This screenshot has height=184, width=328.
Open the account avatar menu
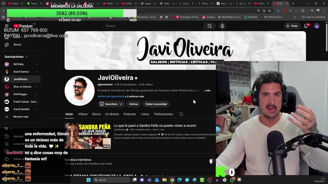(x=317, y=26)
